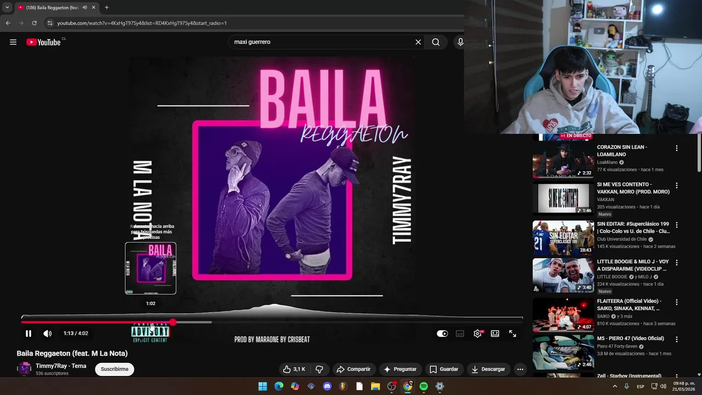Switch to Chrome in taskbar
The height and width of the screenshot is (395, 702).
click(407, 386)
